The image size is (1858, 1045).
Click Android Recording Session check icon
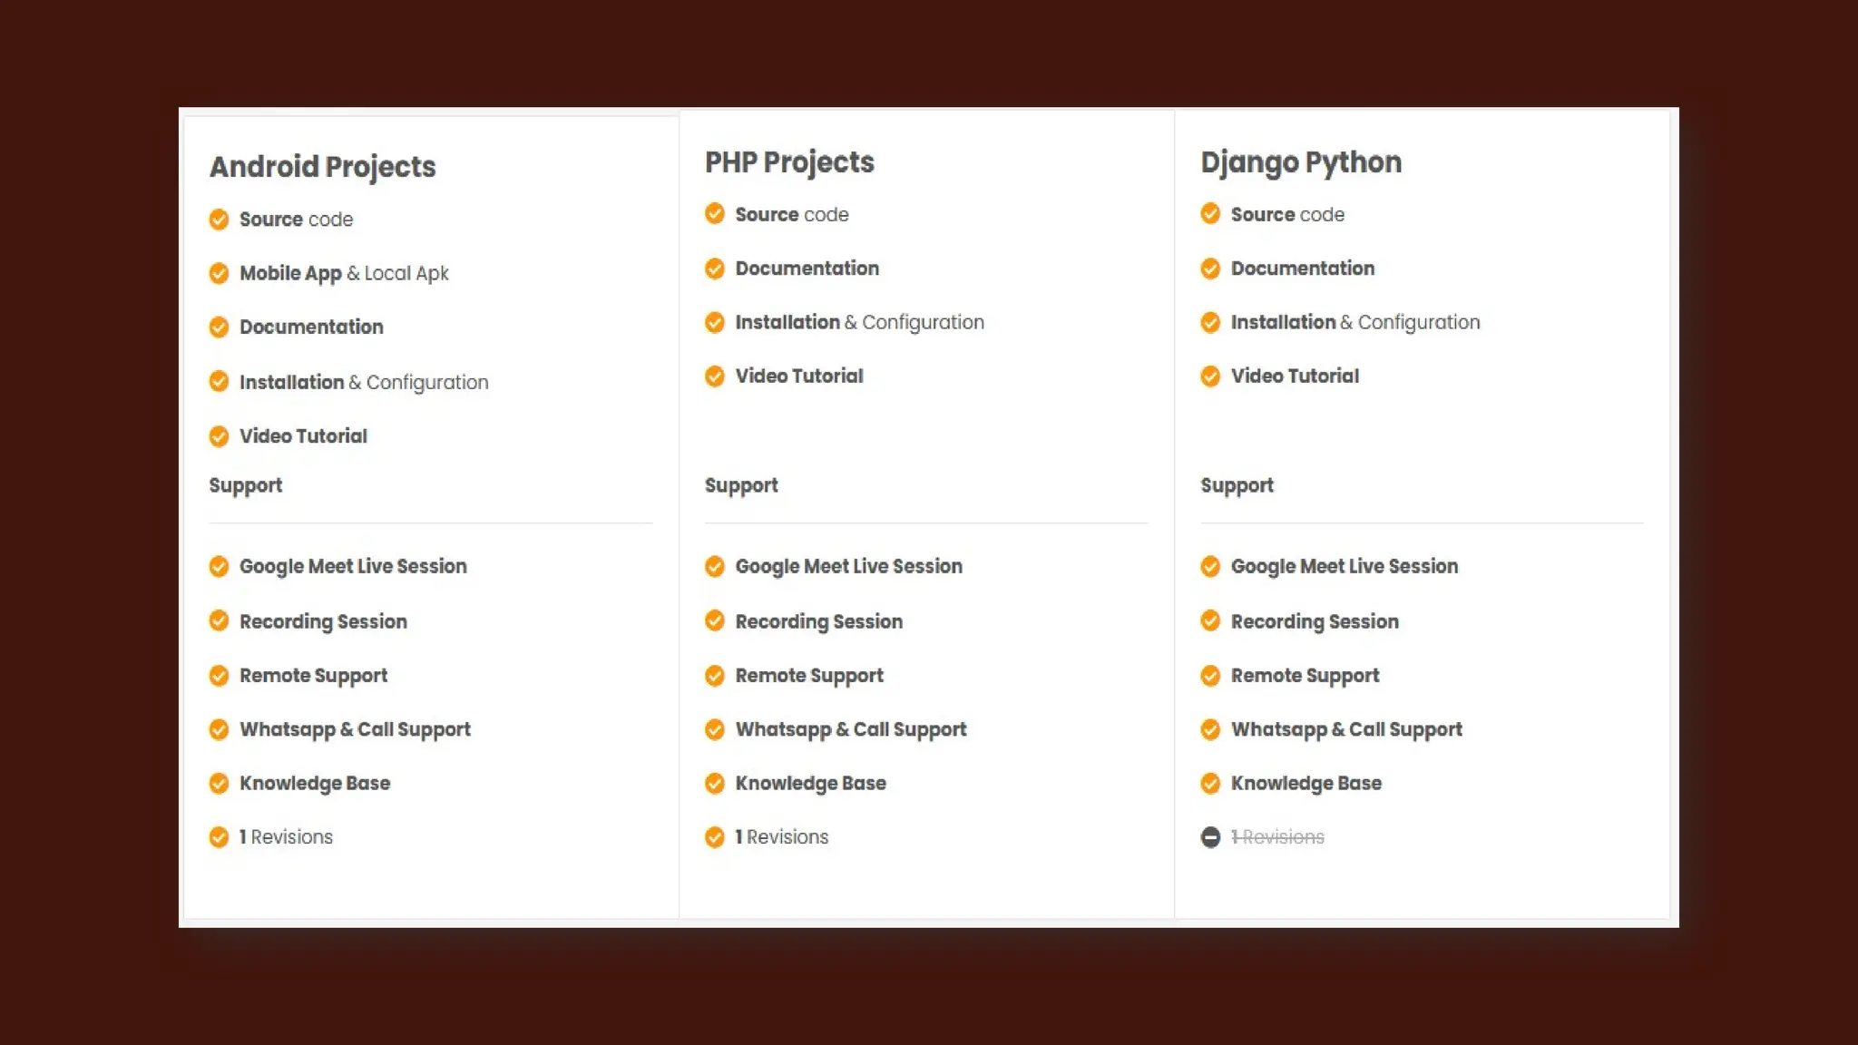click(x=219, y=621)
